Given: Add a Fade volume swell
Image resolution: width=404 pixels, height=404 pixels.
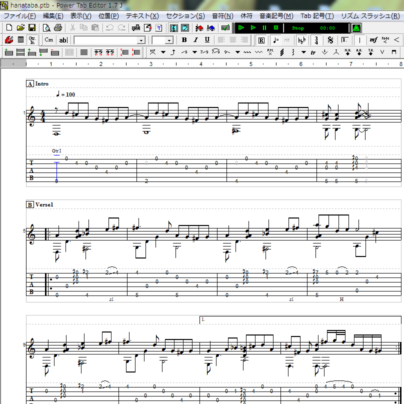Looking at the screenshot, I should coord(385,40).
